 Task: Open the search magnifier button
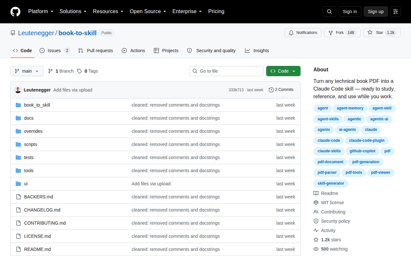point(329,12)
